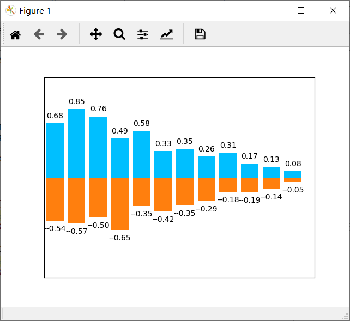Click the value label 0.33
The width and height of the screenshot is (350, 321).
(x=164, y=143)
